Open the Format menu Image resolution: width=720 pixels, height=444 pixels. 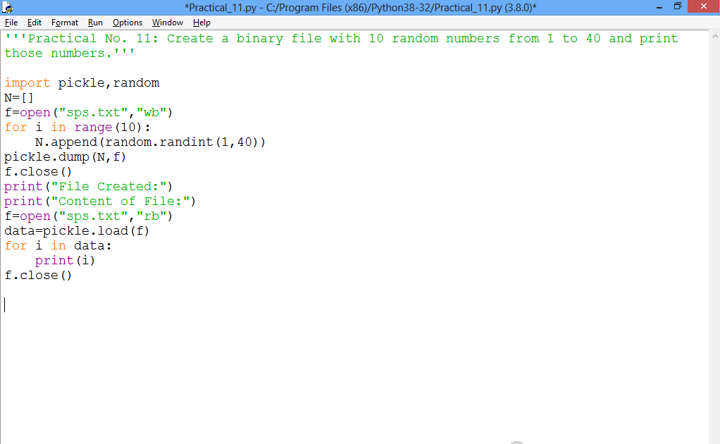64,23
